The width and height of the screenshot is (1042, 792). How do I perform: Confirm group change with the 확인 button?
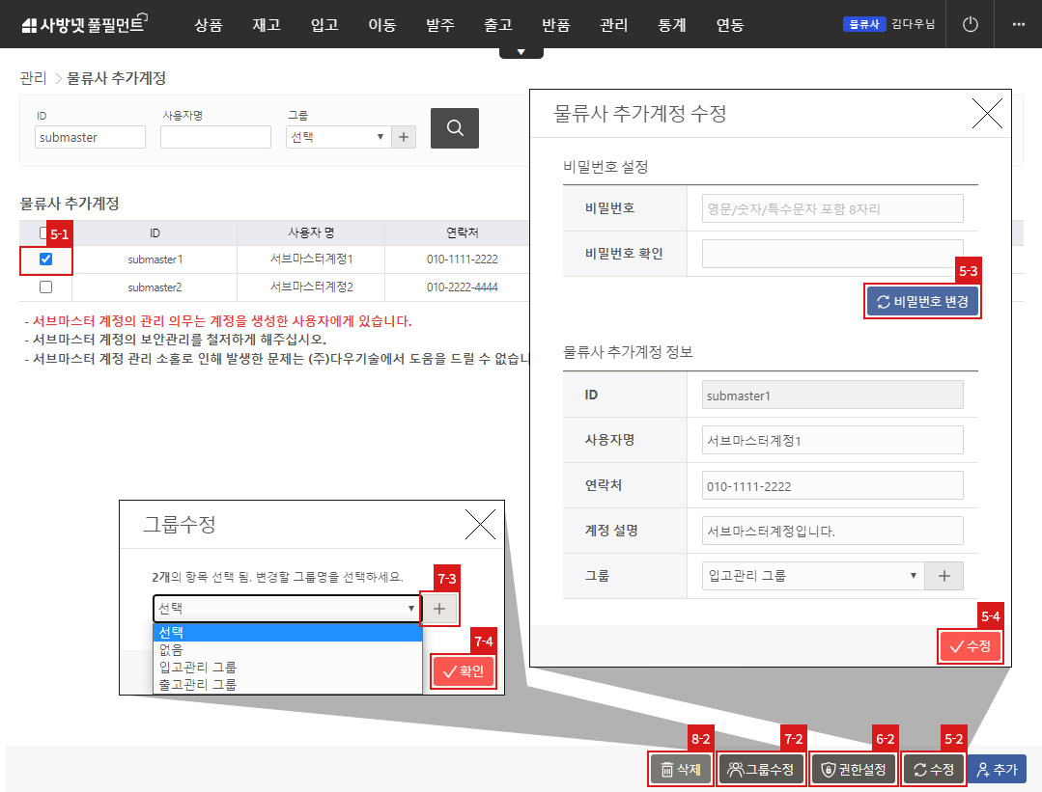463,670
